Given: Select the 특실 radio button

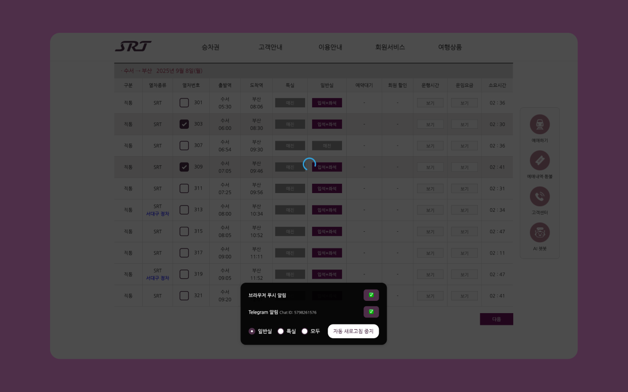Looking at the screenshot, I should point(280,331).
